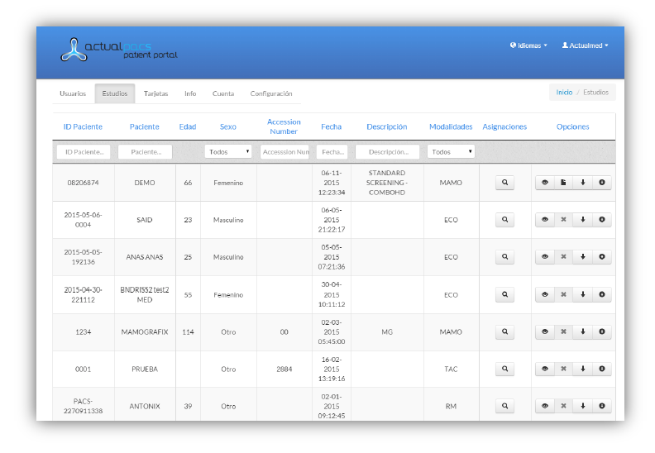The height and width of the screenshot is (453, 655).
Task: Open the Idiomas language dropdown
Action: (528, 45)
